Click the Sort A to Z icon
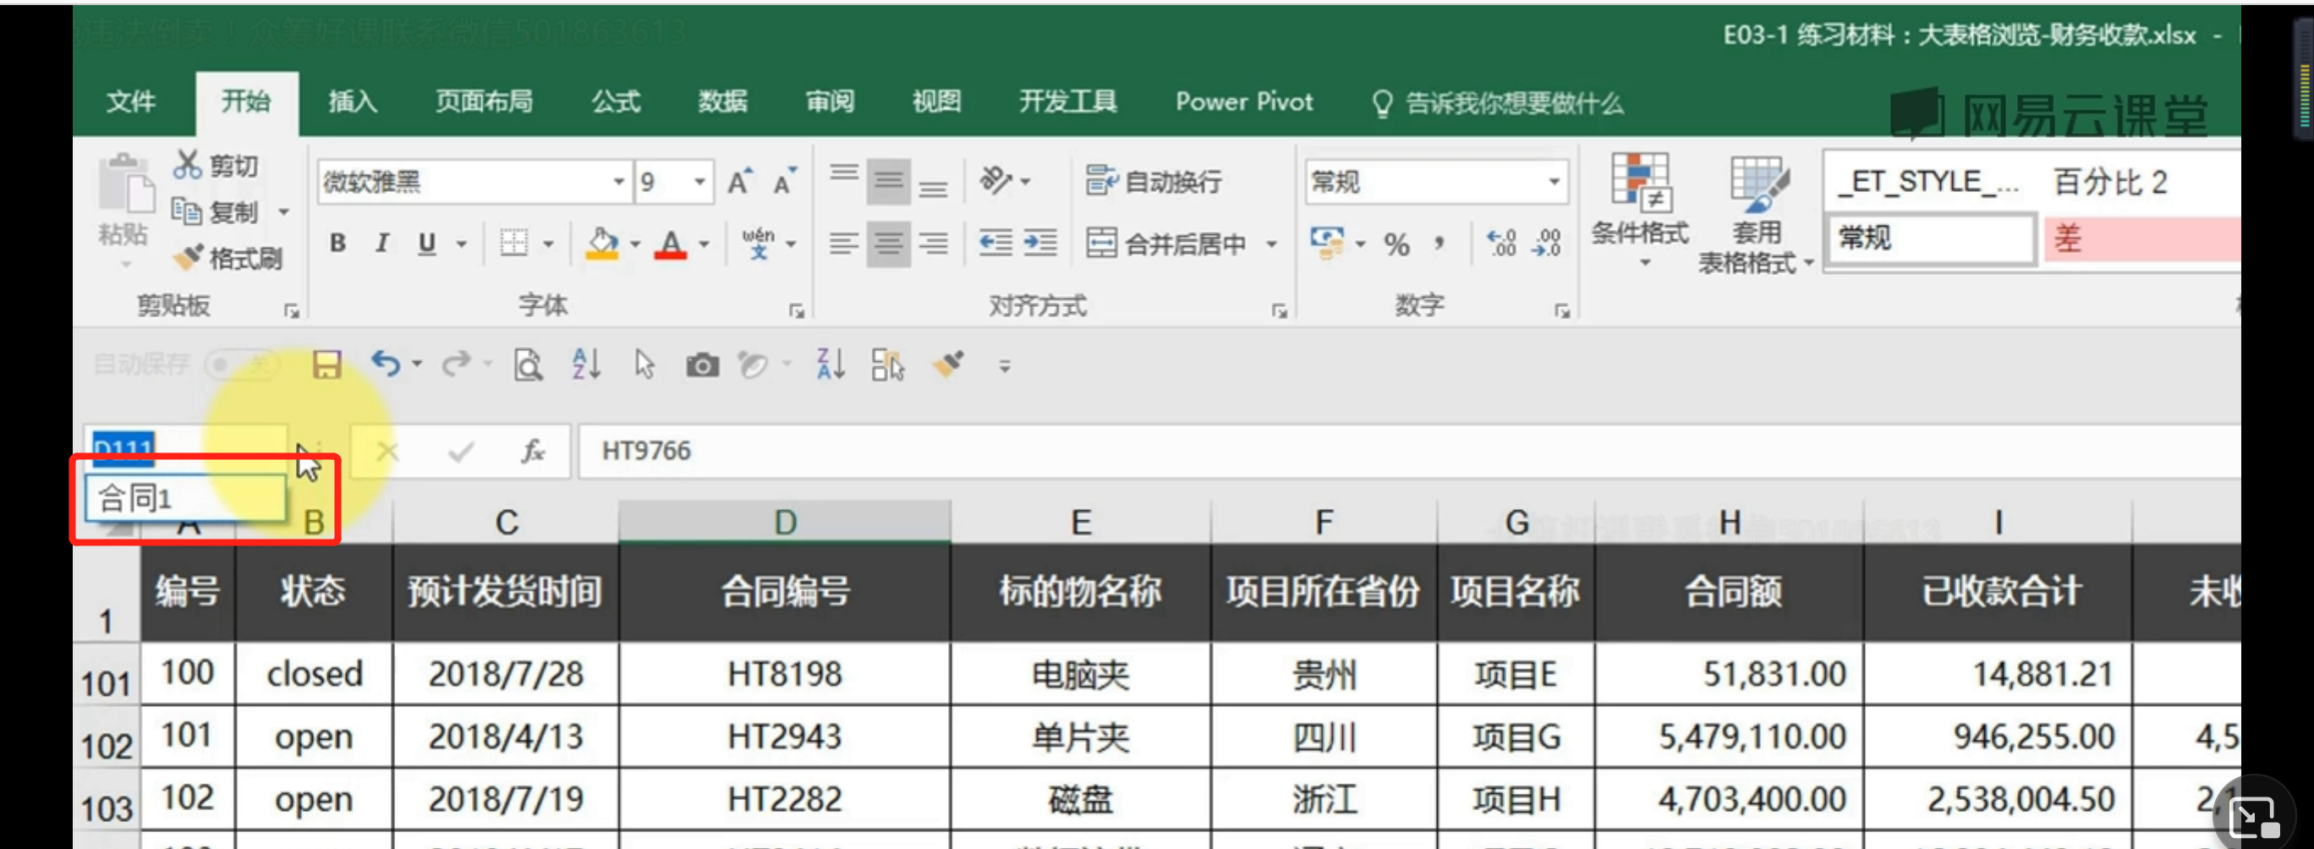Image resolution: width=2314 pixels, height=849 pixels. (x=584, y=364)
